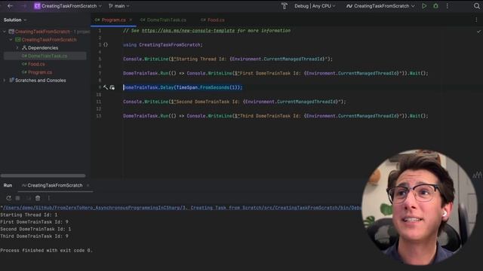Click 'Process finished with exit code 0.' text
Viewport: 483px width, 271px height.
pos(46,251)
